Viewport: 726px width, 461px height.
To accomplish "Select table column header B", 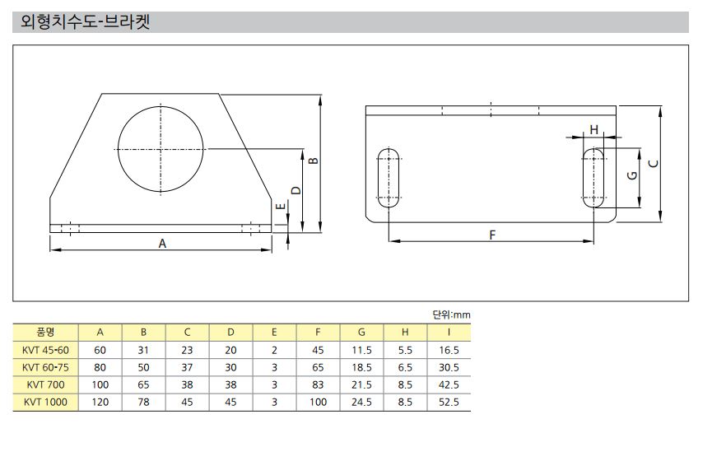I will coord(143,332).
